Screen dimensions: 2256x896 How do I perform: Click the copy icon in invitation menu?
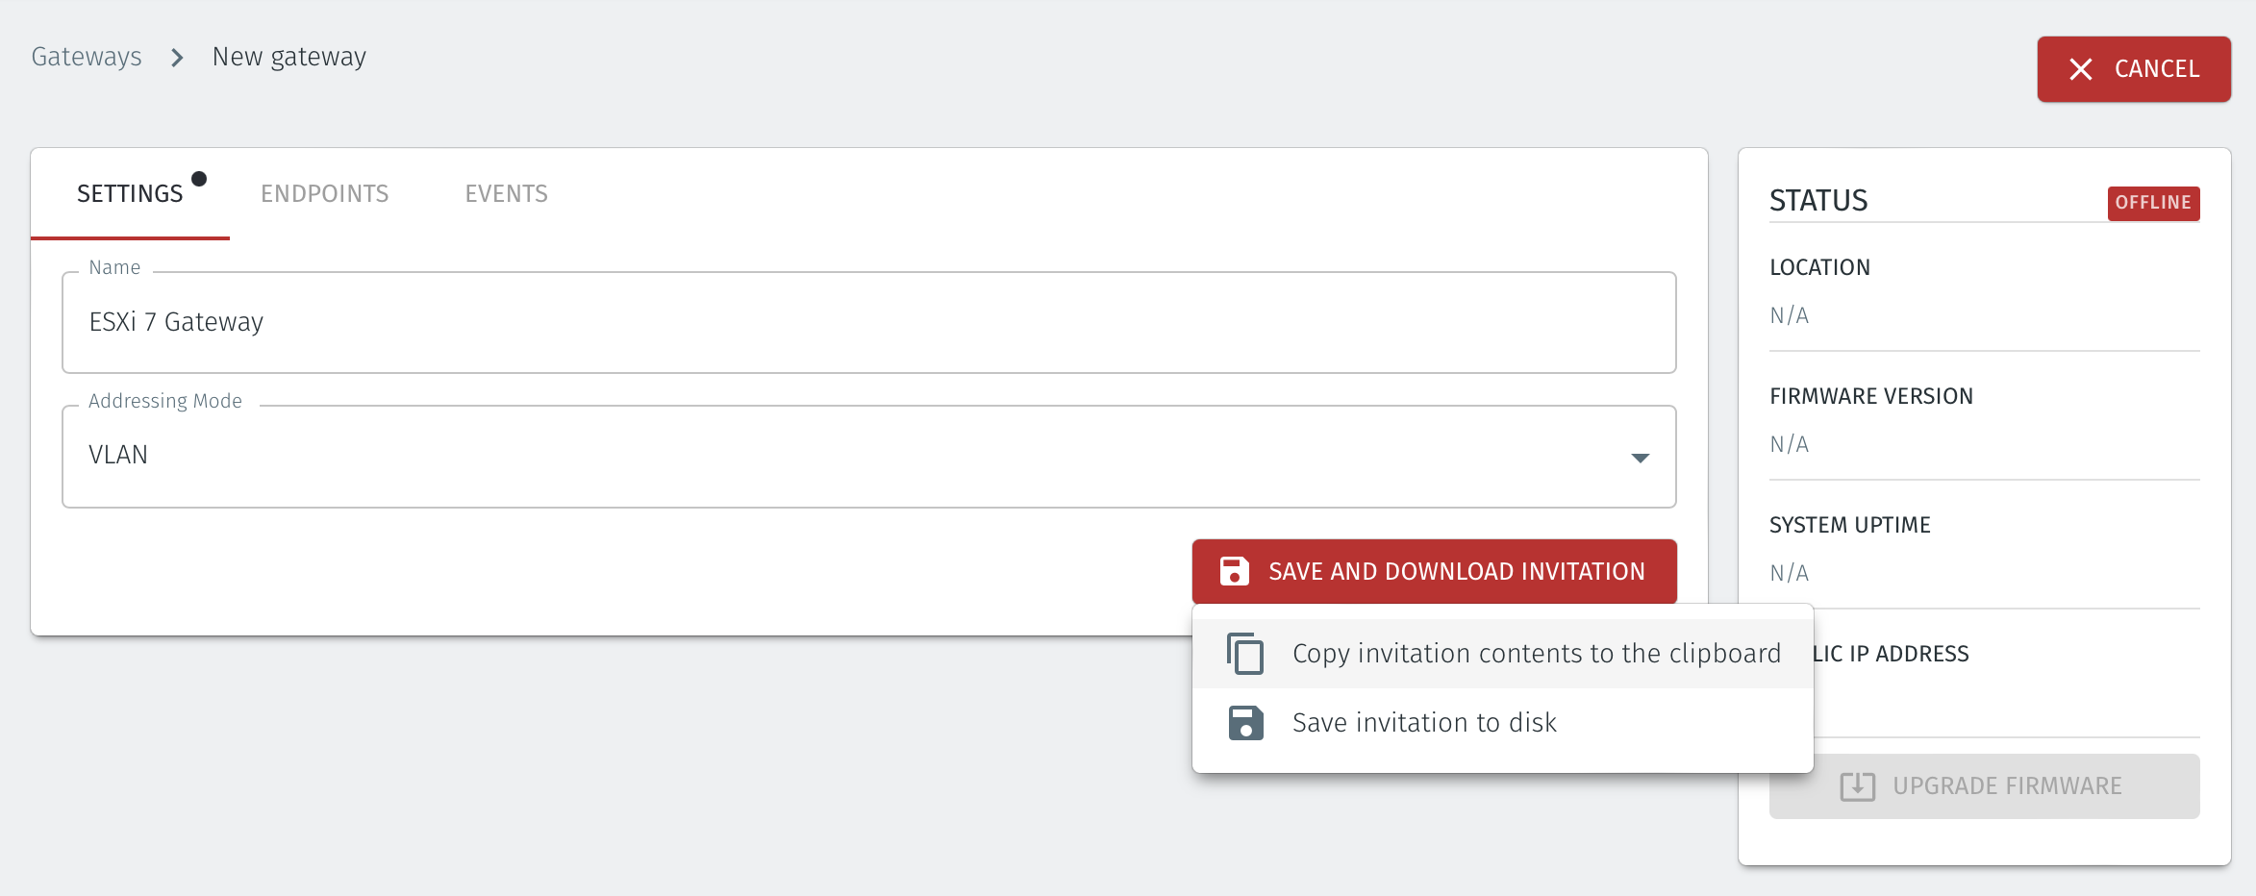pyautogui.click(x=1245, y=654)
